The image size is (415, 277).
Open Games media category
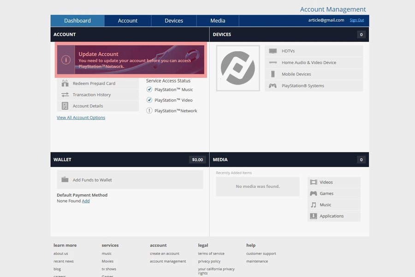pyautogui.click(x=334, y=193)
